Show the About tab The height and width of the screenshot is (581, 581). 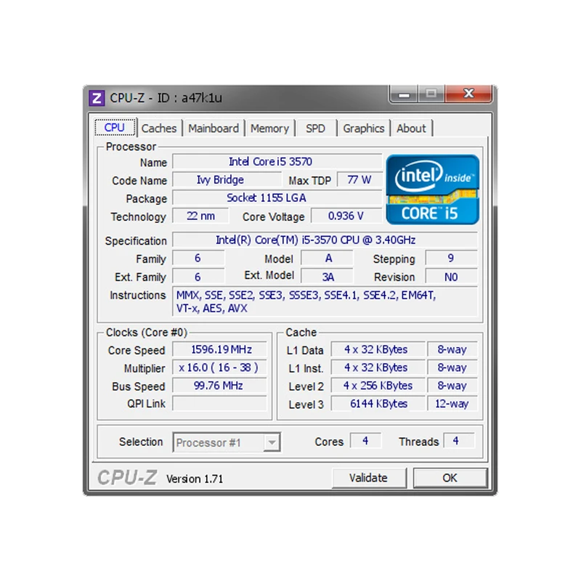411,129
